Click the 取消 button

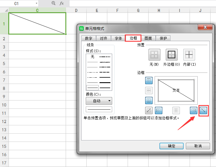tap(198, 146)
